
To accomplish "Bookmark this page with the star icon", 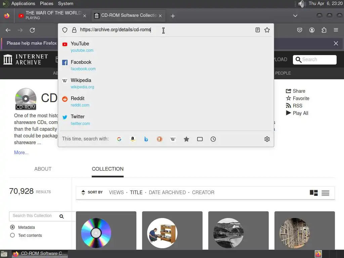I will pos(267,30).
